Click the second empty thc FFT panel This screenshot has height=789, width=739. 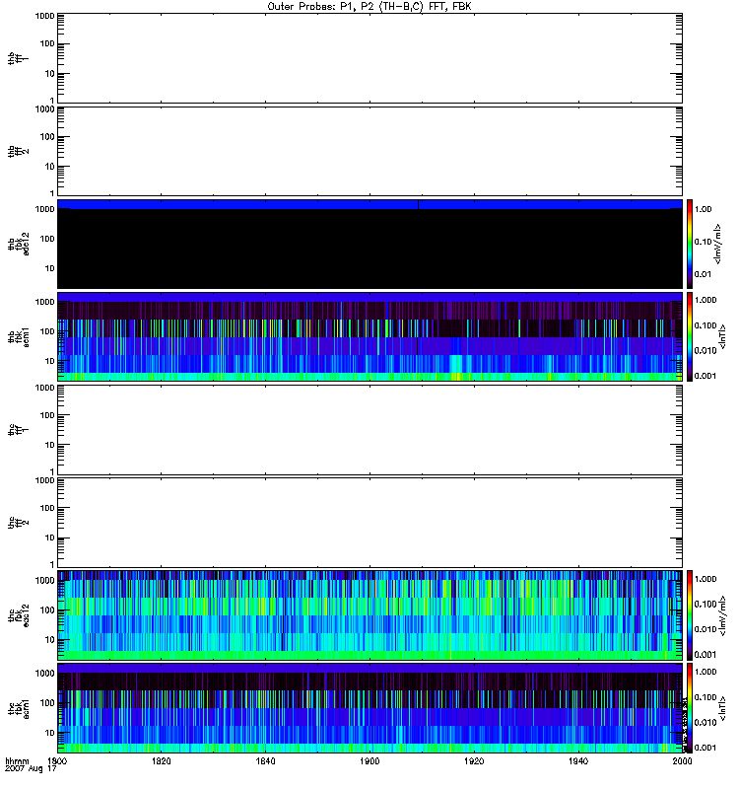pos(369,522)
